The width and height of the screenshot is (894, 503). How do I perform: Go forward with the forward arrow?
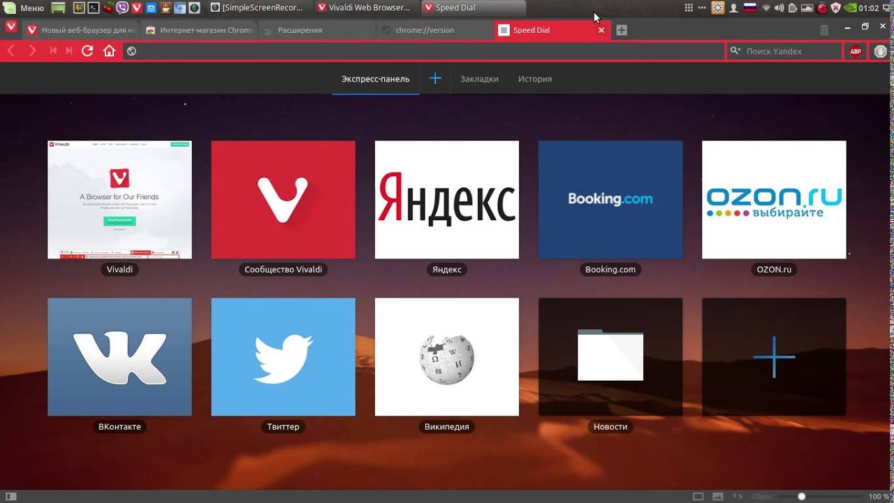[x=32, y=51]
